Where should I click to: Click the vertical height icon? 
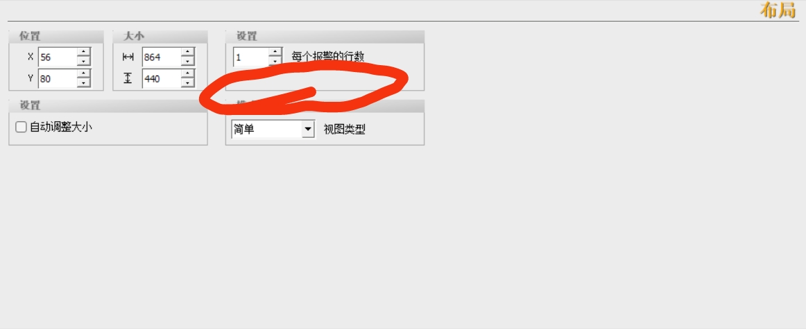click(128, 78)
